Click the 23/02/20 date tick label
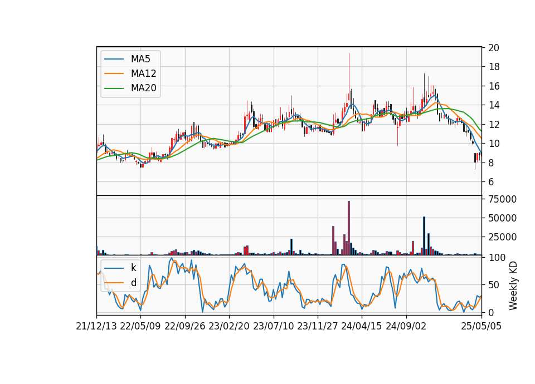Image resolution: width=535 pixels, height=384 pixels. 229,326
